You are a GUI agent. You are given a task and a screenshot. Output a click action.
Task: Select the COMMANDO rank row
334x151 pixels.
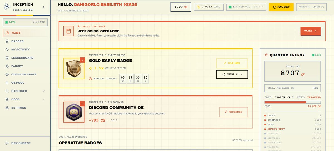pos(293,120)
